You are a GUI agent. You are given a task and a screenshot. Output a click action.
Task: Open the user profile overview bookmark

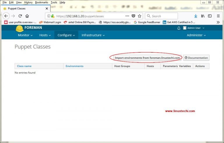20,22
